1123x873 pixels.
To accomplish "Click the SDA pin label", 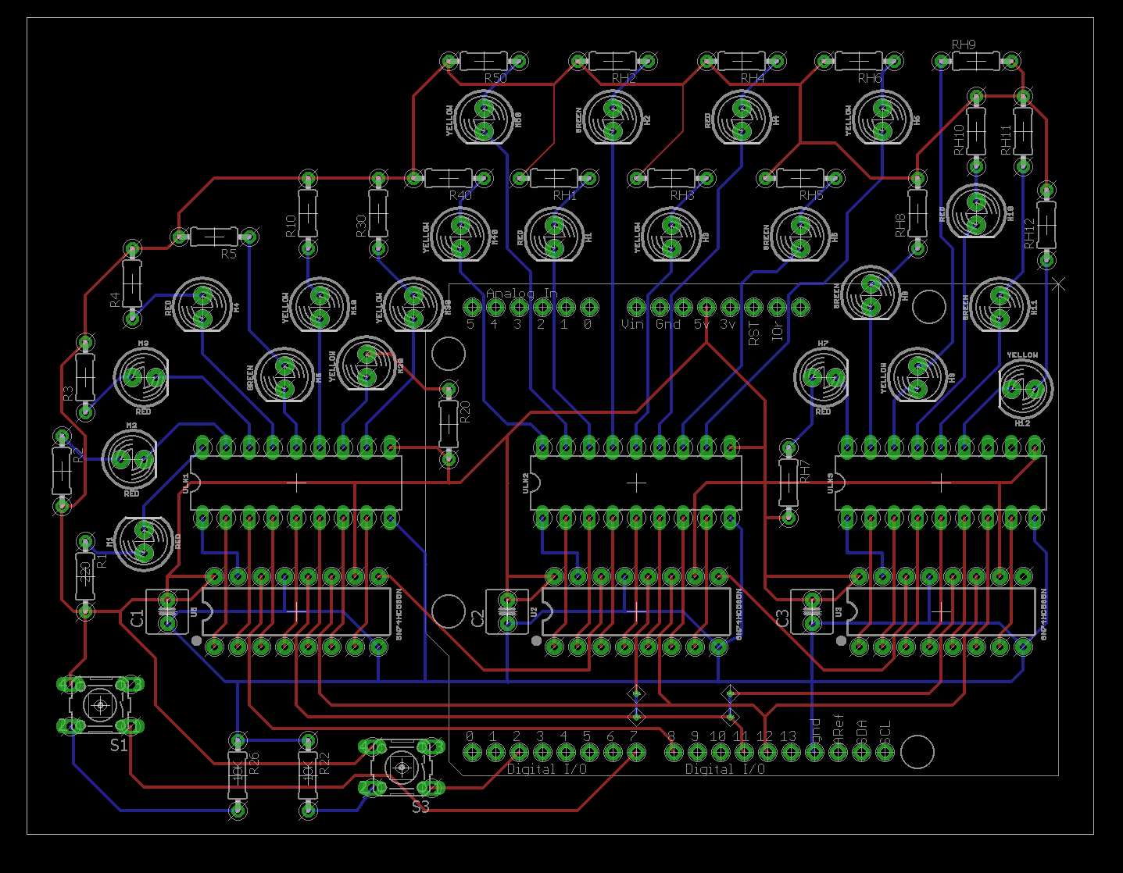I will coord(862,730).
